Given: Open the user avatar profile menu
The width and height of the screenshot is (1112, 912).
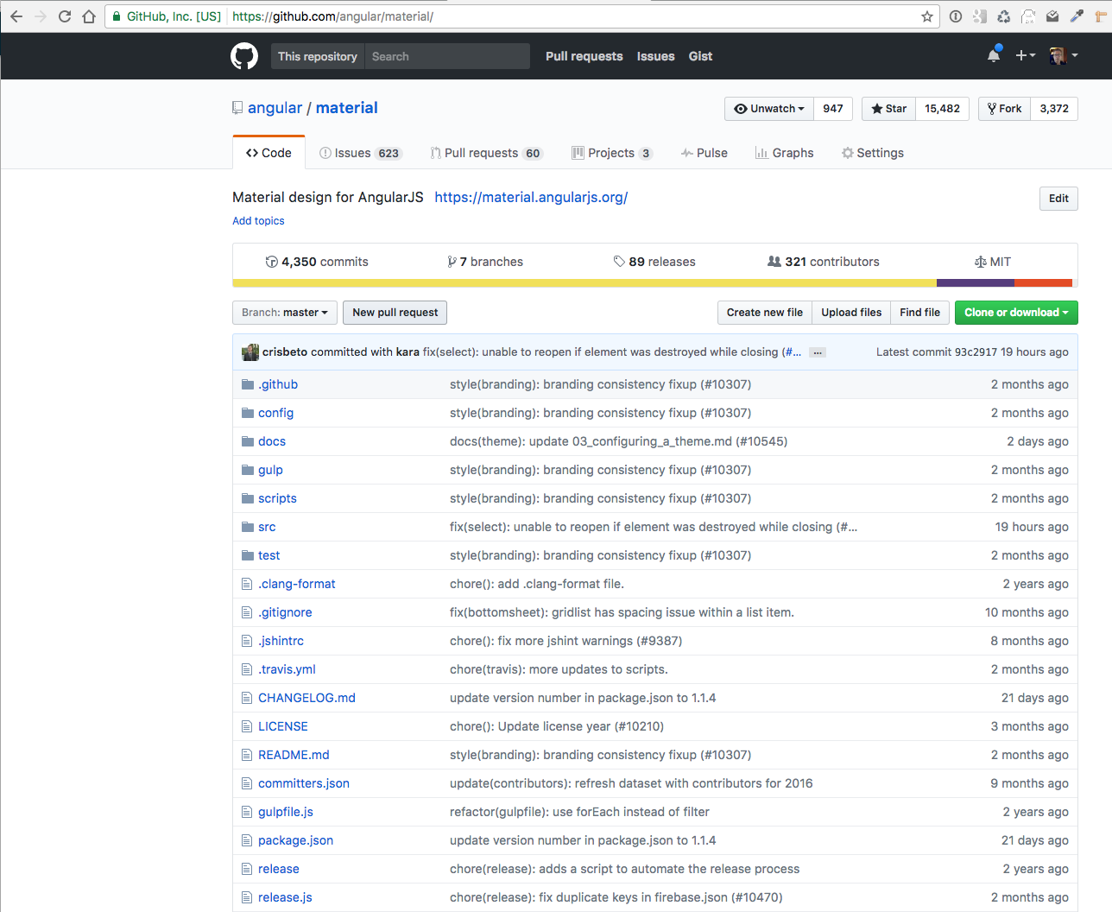Looking at the screenshot, I should point(1064,55).
